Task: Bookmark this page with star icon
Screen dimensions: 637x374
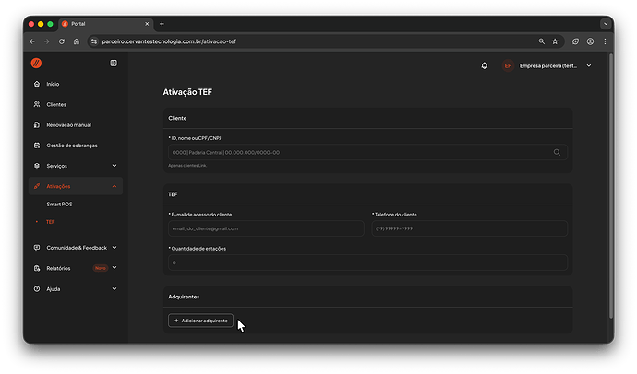Action: tap(555, 41)
